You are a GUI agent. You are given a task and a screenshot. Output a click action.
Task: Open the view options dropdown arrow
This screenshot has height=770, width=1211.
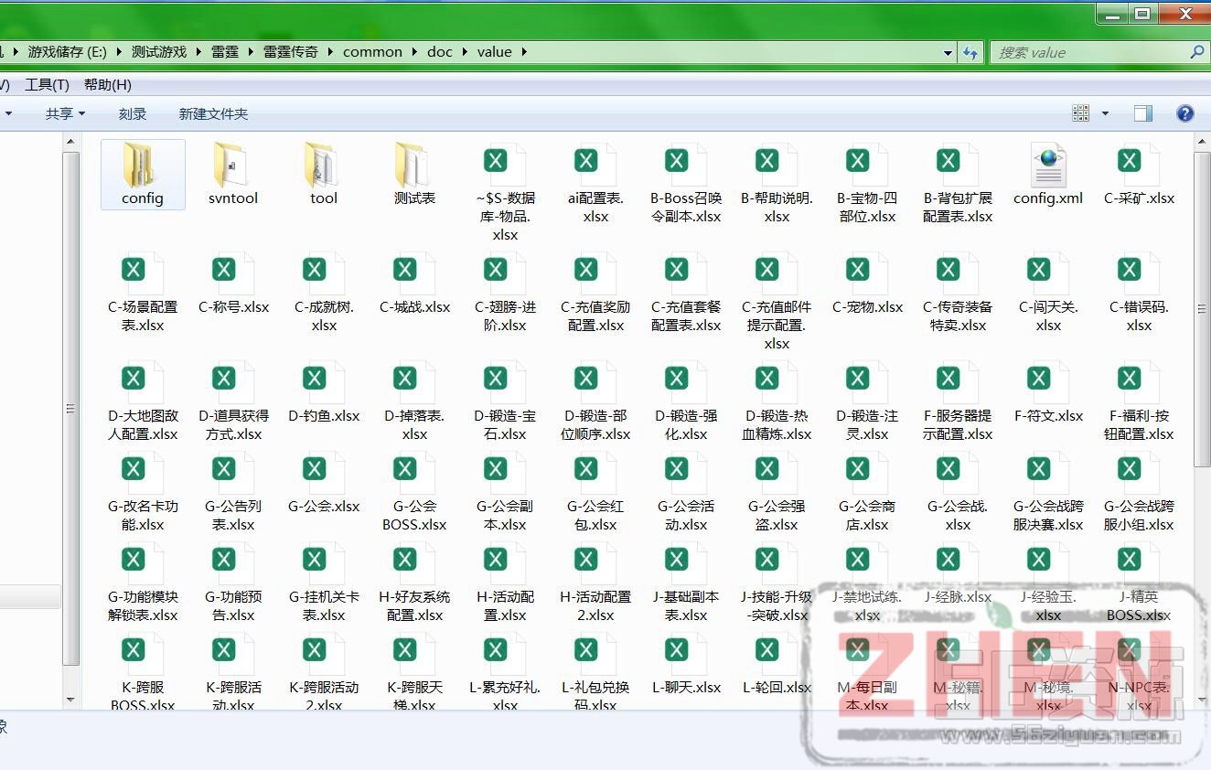1105,113
